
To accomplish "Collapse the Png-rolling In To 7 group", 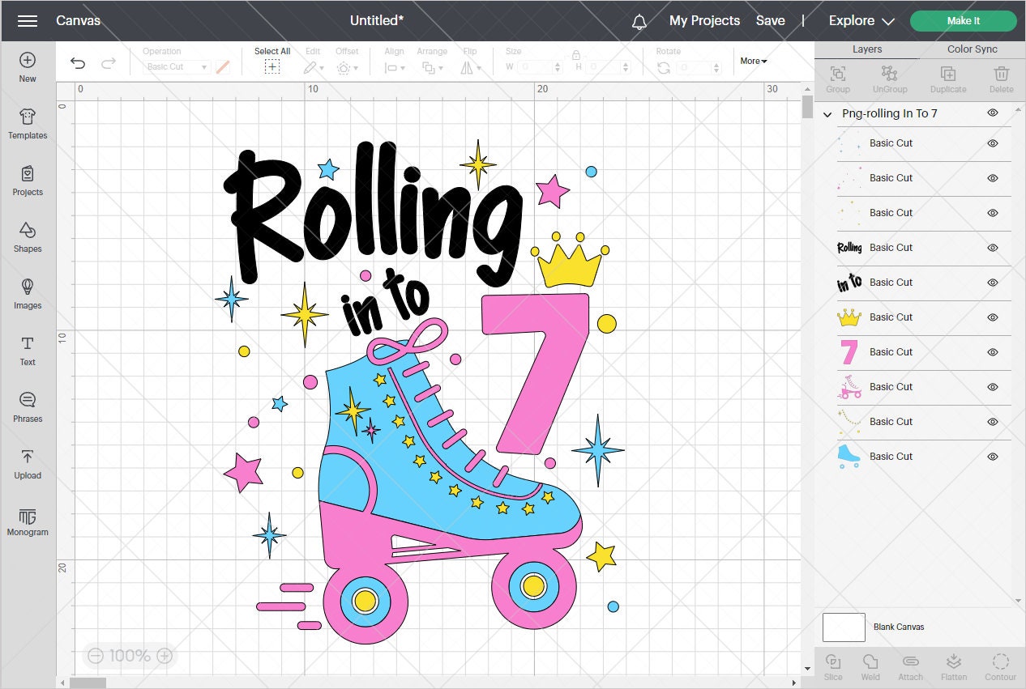I will coord(827,114).
